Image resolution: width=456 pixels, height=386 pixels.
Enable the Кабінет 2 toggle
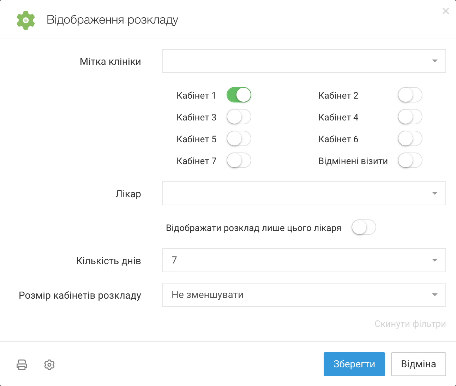click(410, 95)
